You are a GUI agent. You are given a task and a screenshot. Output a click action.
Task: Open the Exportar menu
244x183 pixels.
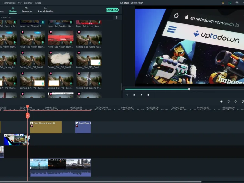click(x=28, y=3)
